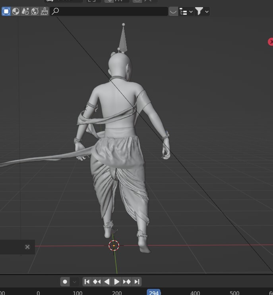Click the 3D cursor at the origin
Screen dimensions: 273x295
(x=114, y=246)
